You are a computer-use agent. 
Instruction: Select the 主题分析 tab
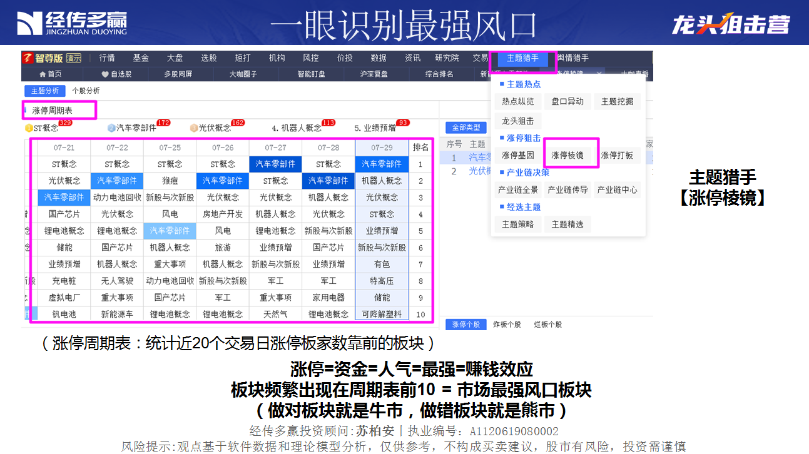[x=45, y=91]
